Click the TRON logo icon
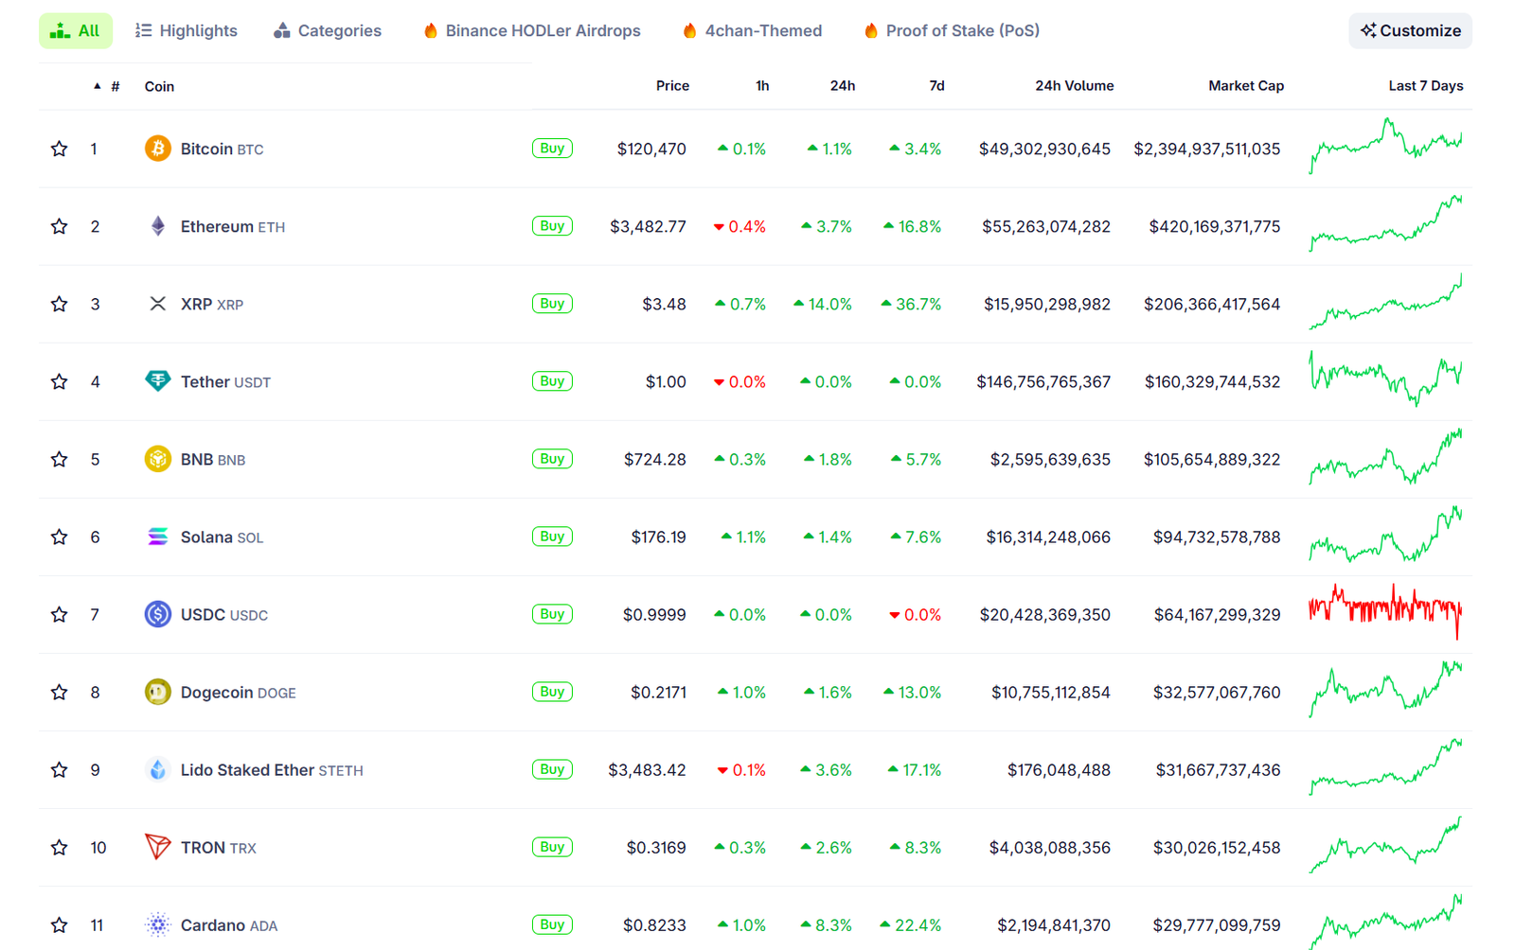 [157, 847]
